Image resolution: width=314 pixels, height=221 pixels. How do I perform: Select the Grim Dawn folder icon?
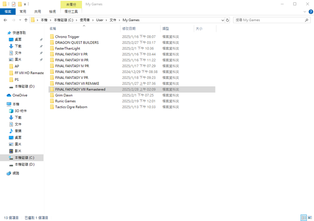click(52, 95)
